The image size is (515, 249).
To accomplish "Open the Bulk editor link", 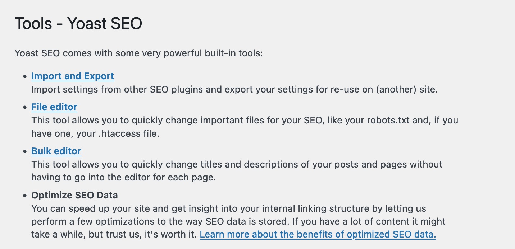I will [x=56, y=151].
